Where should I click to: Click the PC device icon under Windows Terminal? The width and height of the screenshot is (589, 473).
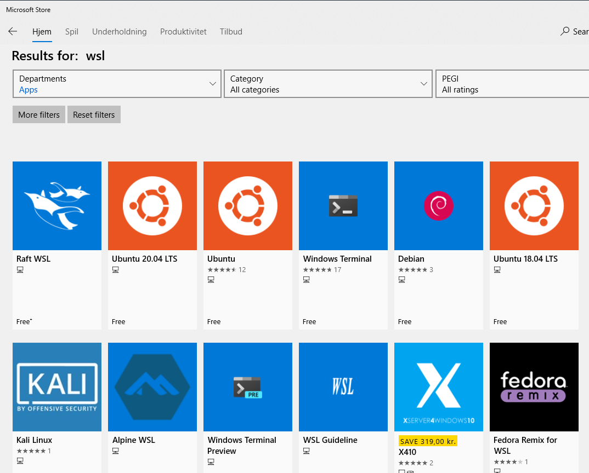click(307, 279)
